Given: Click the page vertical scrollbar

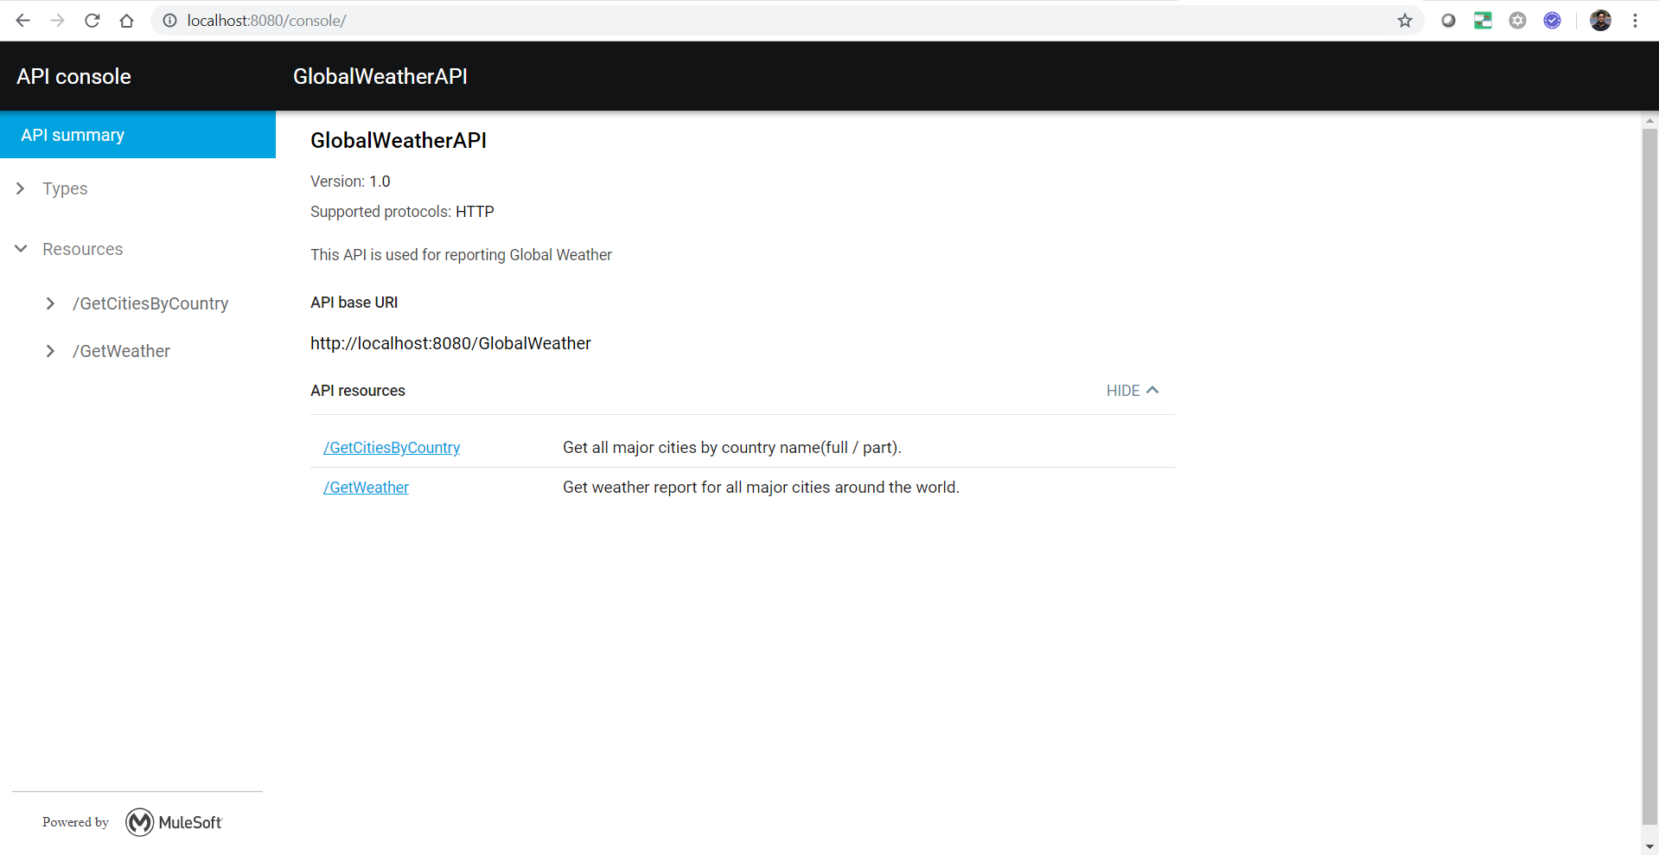Looking at the screenshot, I should tap(1649, 475).
